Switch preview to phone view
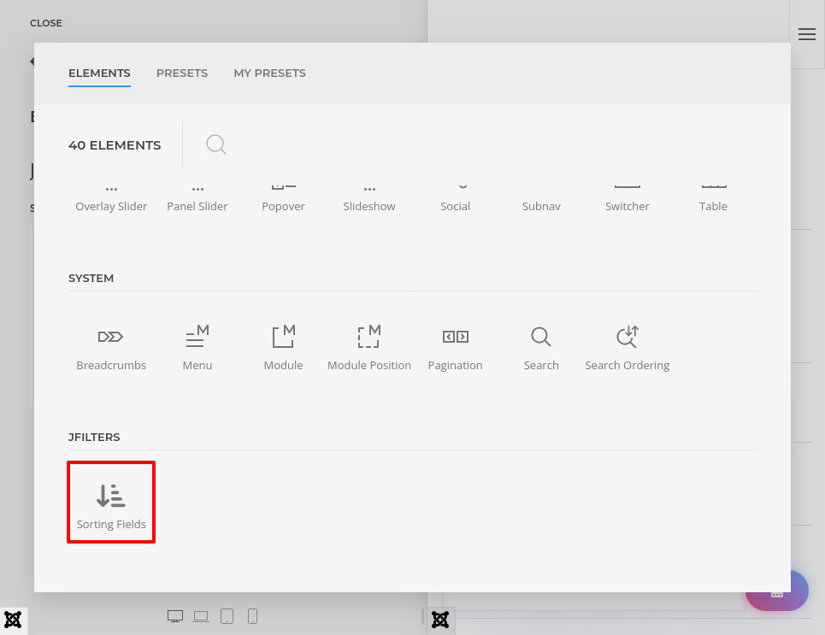Image resolution: width=825 pixels, height=635 pixels. point(252,616)
